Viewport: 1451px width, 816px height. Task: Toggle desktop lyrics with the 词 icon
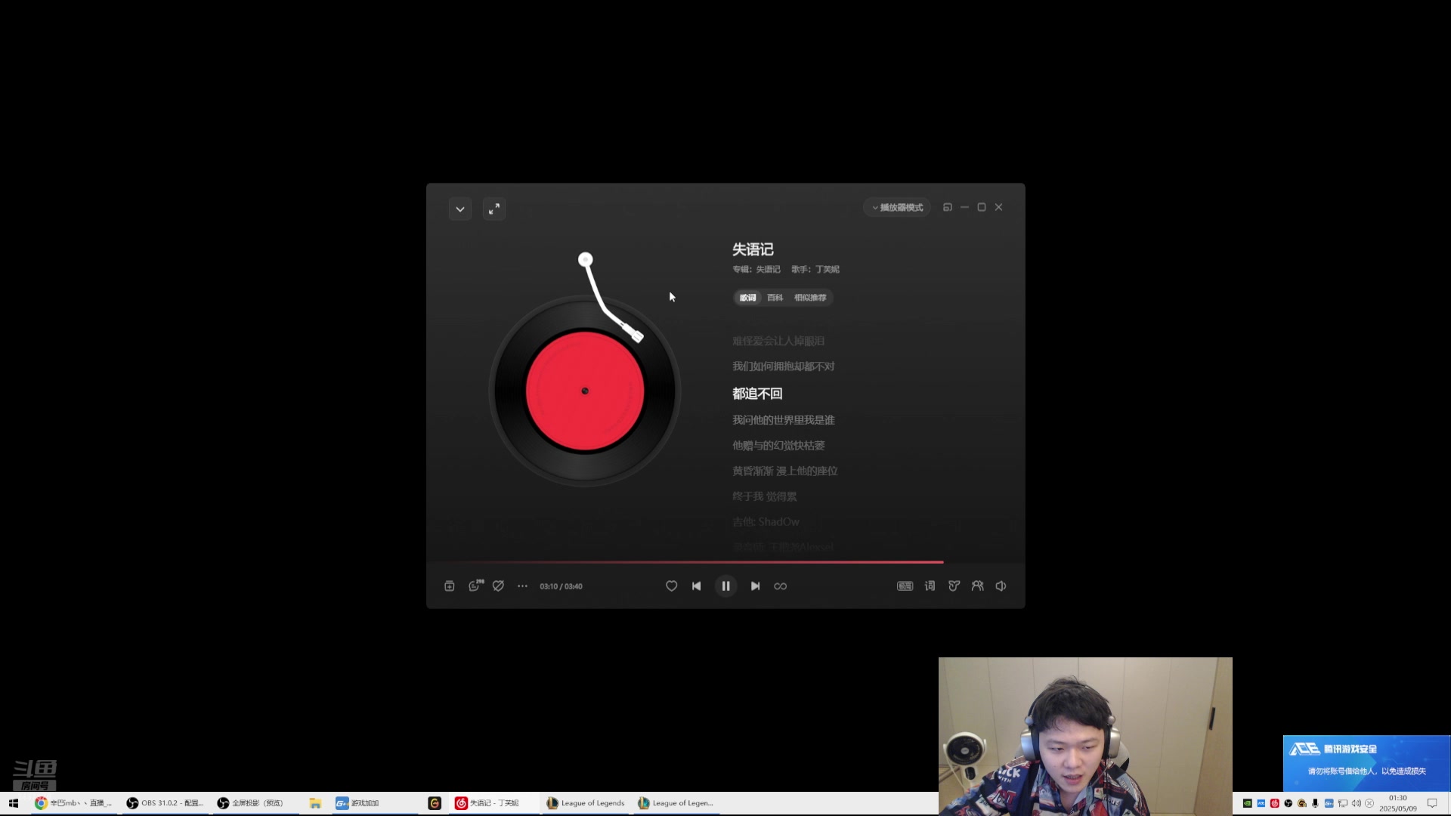coord(930,586)
